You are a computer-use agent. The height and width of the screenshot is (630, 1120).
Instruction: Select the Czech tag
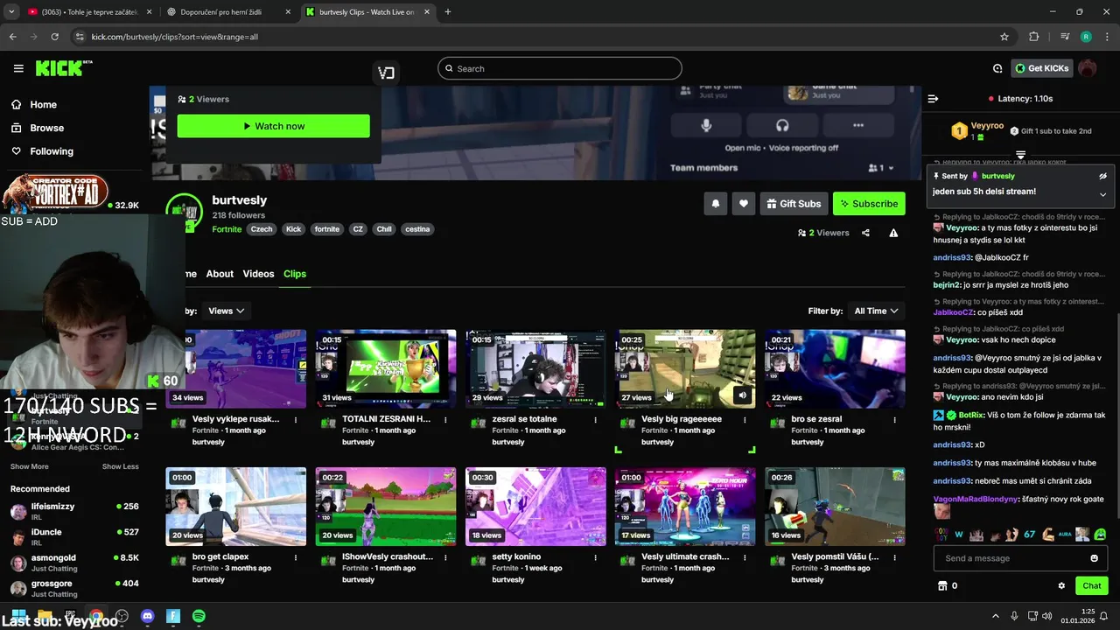click(x=262, y=229)
